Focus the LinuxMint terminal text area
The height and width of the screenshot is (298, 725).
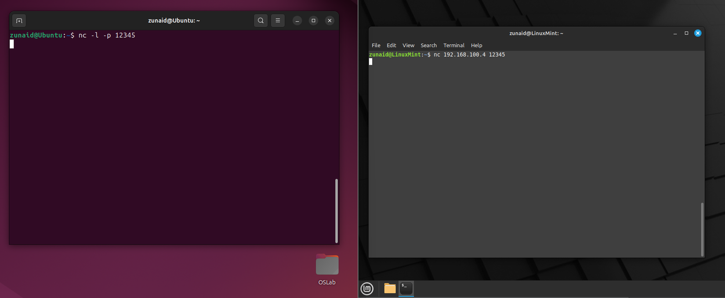tap(534, 153)
